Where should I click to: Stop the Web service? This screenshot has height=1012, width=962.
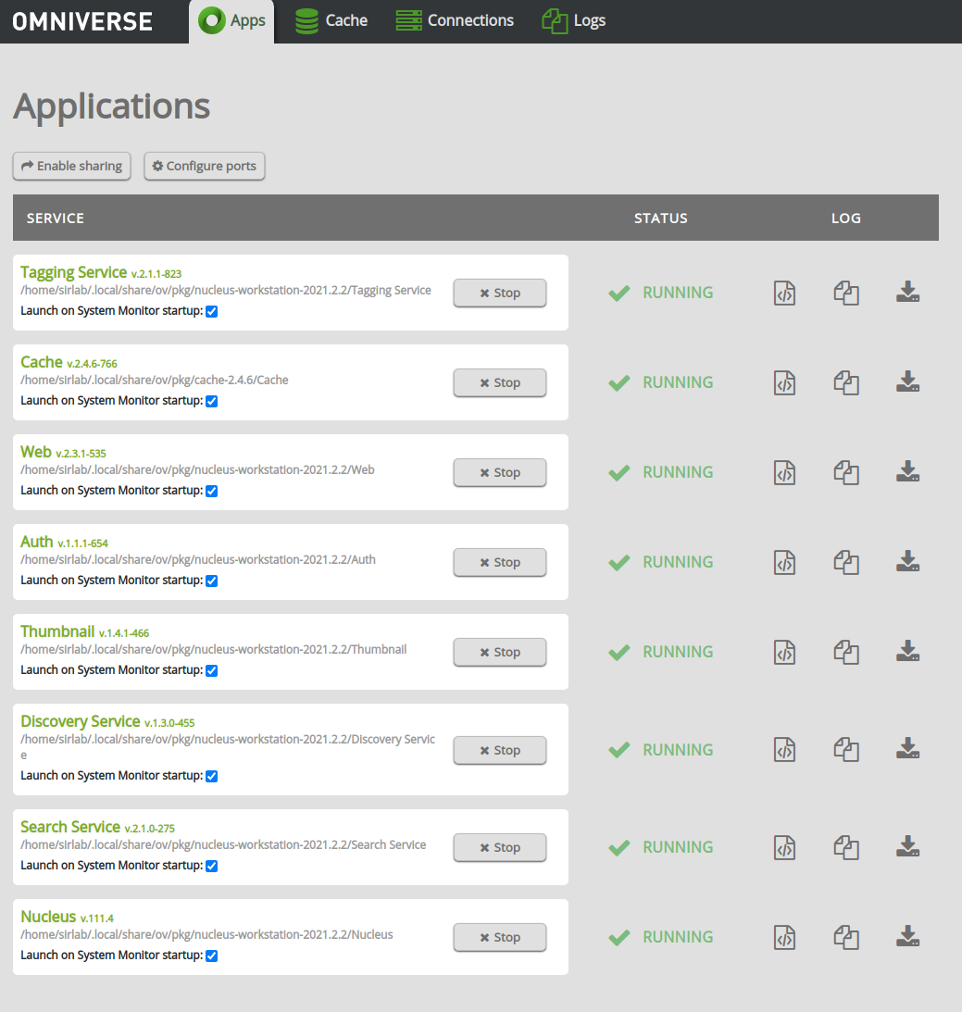point(499,472)
